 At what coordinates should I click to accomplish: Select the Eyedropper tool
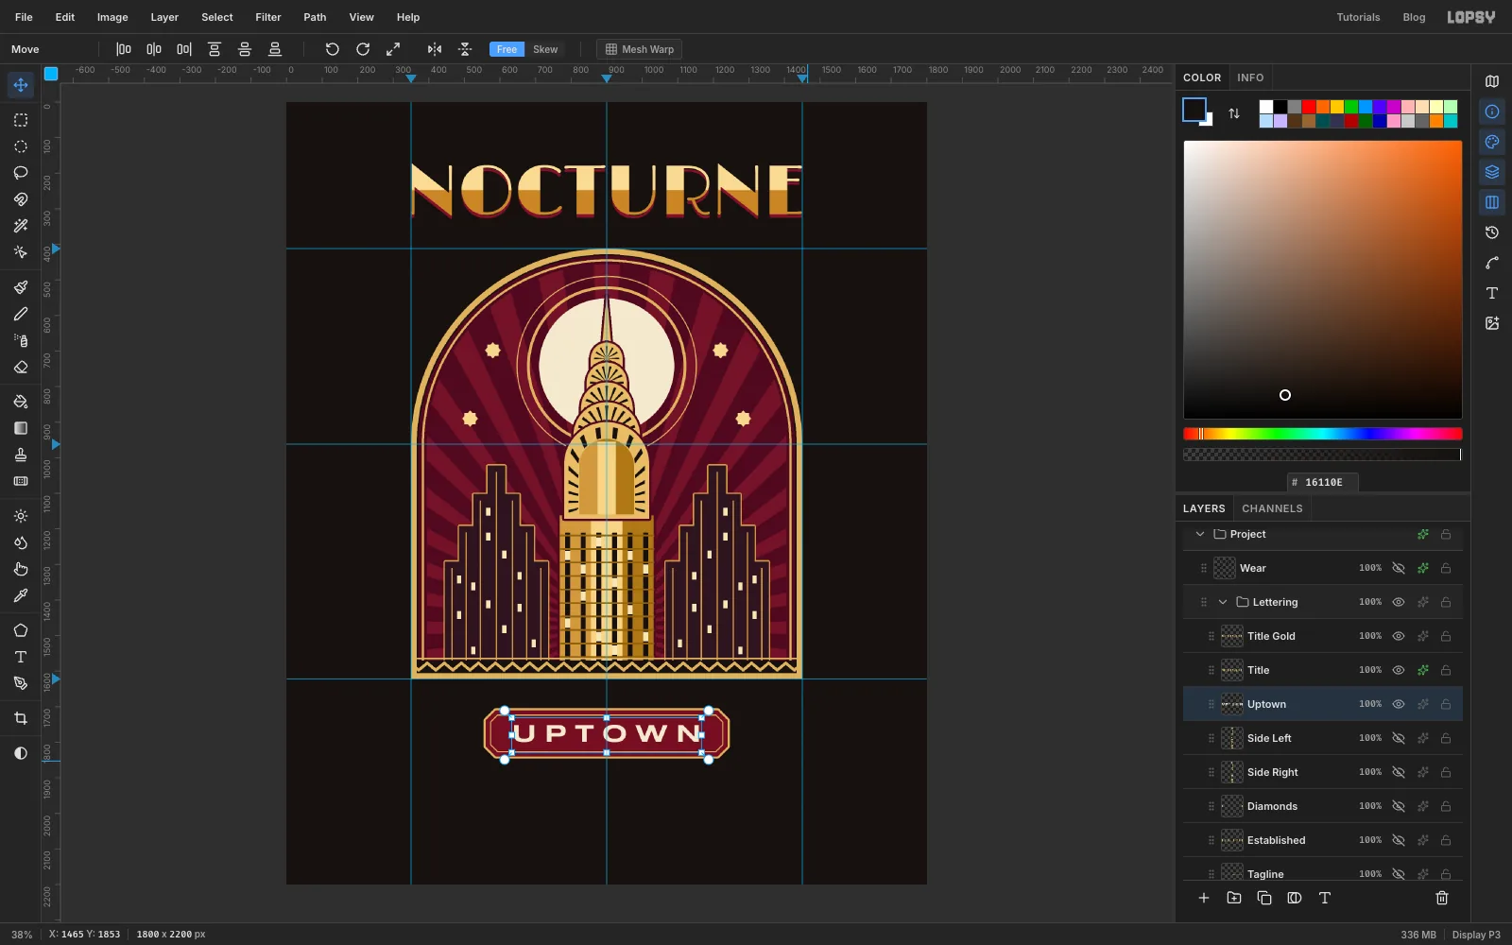click(21, 595)
